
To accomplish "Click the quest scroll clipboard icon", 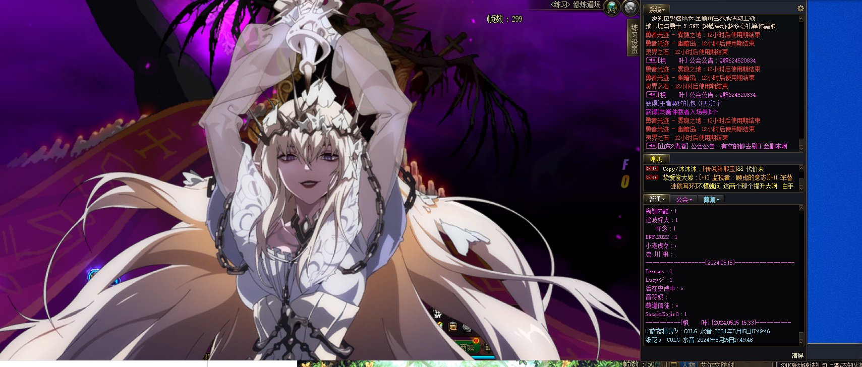I will tap(453, 327).
